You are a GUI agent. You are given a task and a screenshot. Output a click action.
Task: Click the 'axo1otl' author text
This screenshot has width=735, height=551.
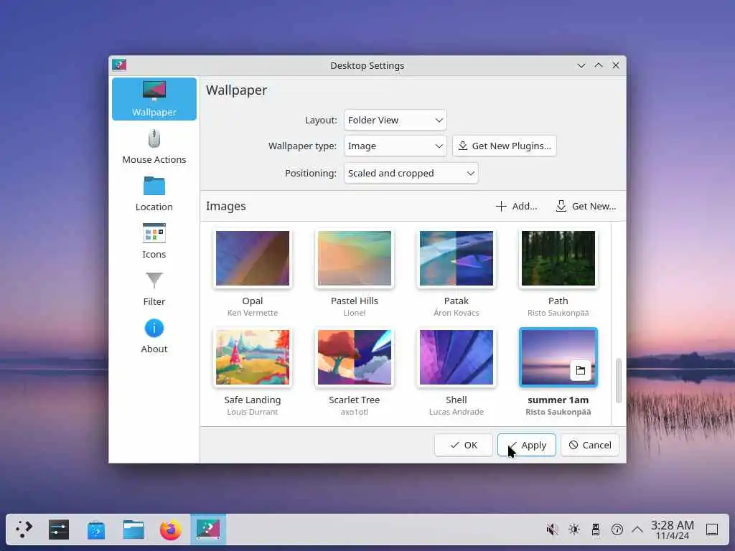click(x=355, y=412)
